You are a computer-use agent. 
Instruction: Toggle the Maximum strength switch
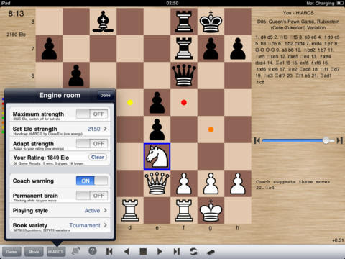tap(92, 114)
